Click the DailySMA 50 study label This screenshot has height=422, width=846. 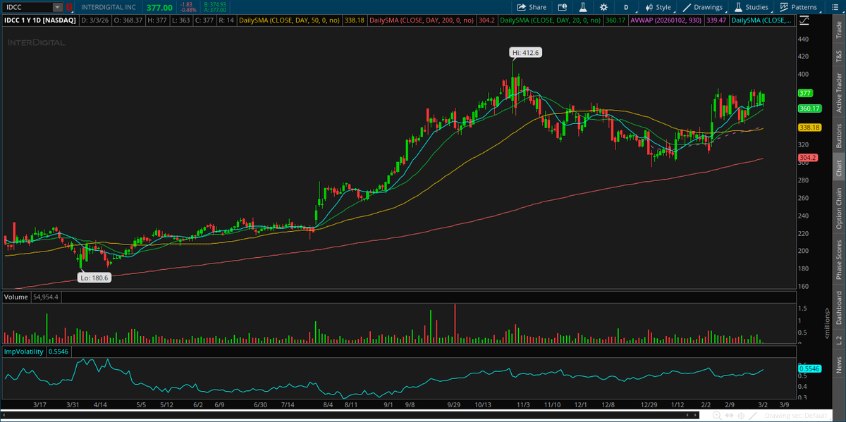click(290, 20)
